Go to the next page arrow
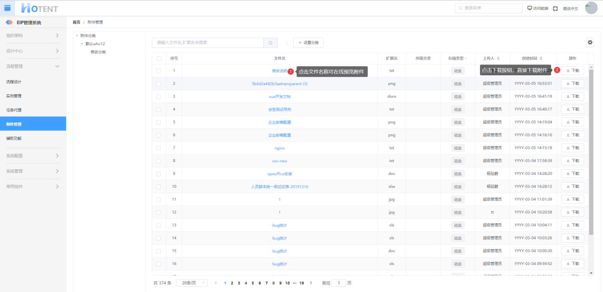The width and height of the screenshot is (603, 292). 311,283
